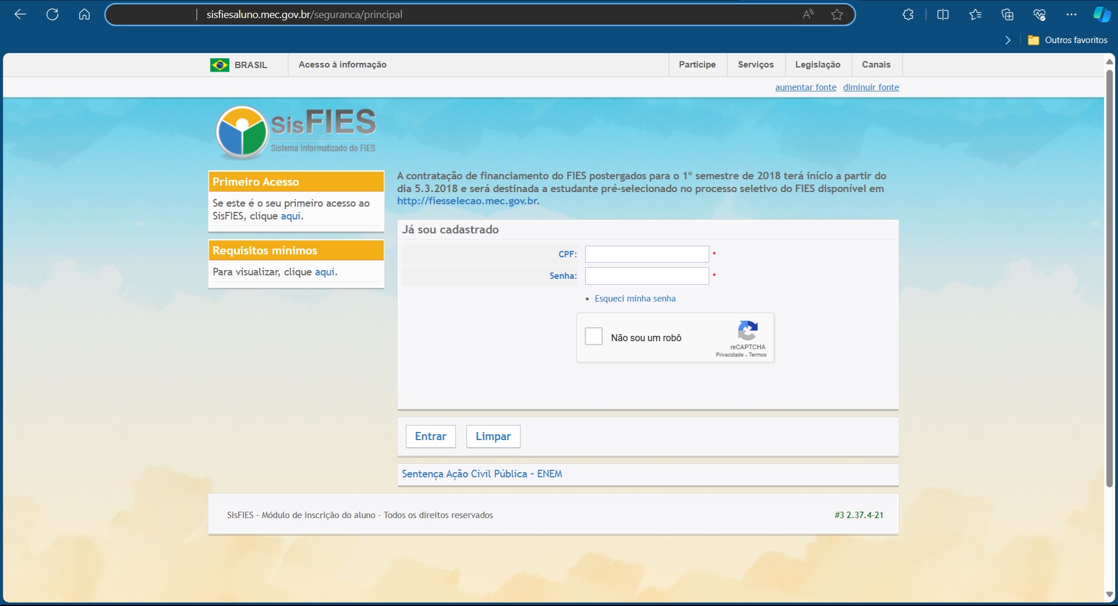Image resolution: width=1118 pixels, height=606 pixels.
Task: Open reCAPTCHA Termos link
Action: click(758, 355)
